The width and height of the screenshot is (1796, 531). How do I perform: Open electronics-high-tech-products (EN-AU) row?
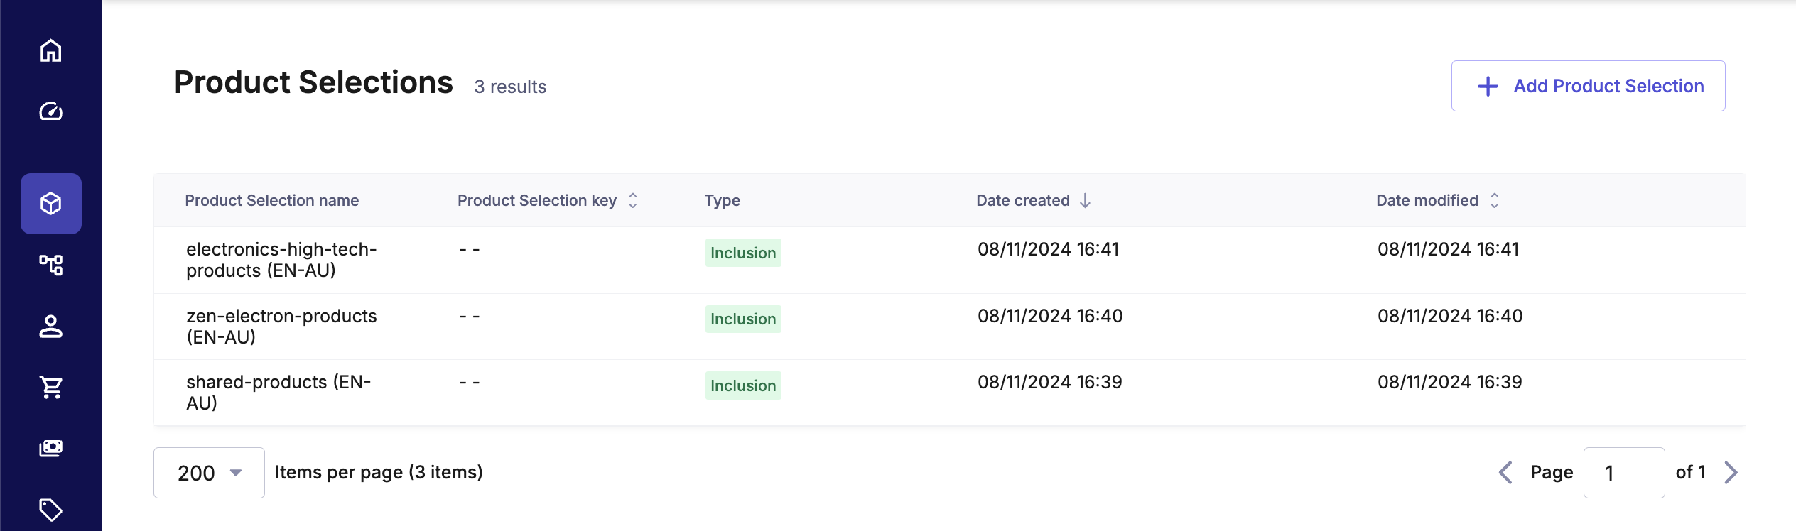[281, 260]
